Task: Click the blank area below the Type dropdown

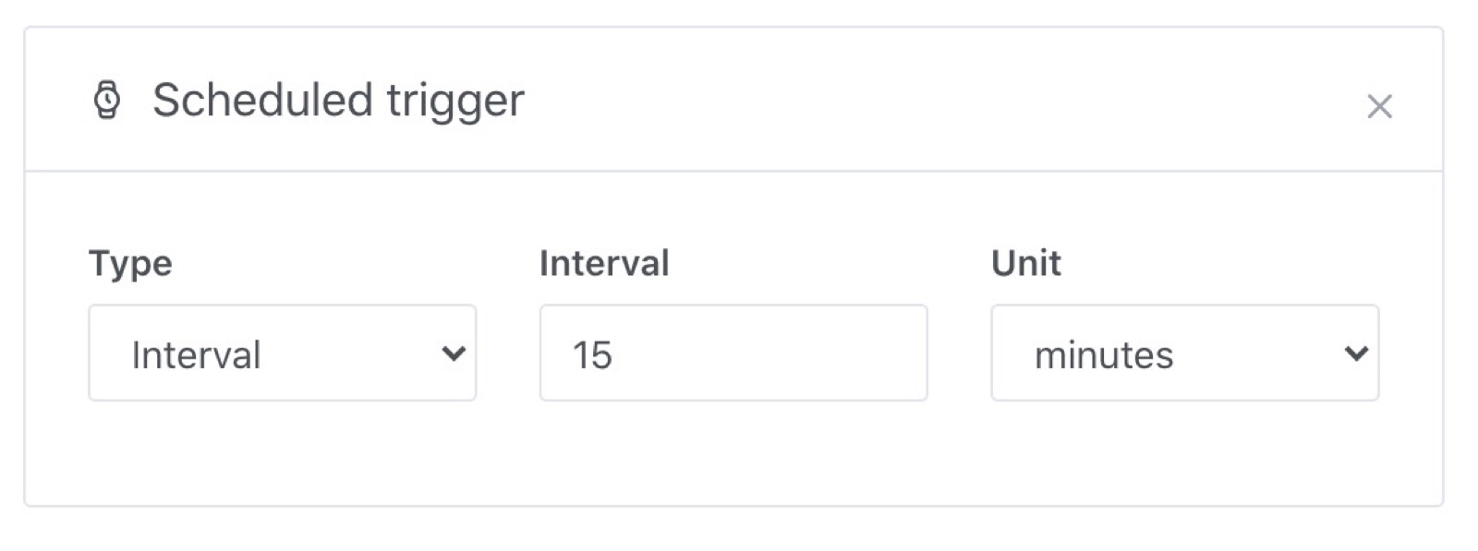Action: (x=282, y=452)
